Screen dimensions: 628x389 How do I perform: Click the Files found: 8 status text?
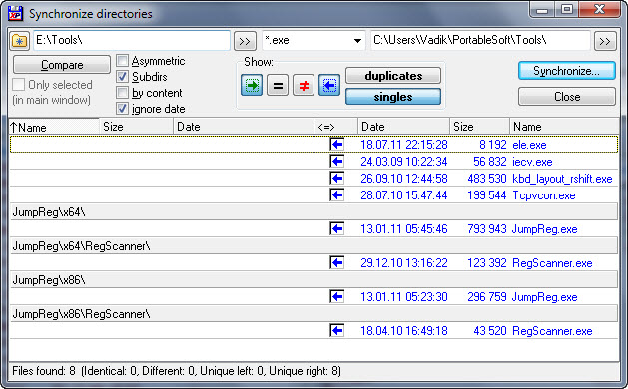[44, 371]
